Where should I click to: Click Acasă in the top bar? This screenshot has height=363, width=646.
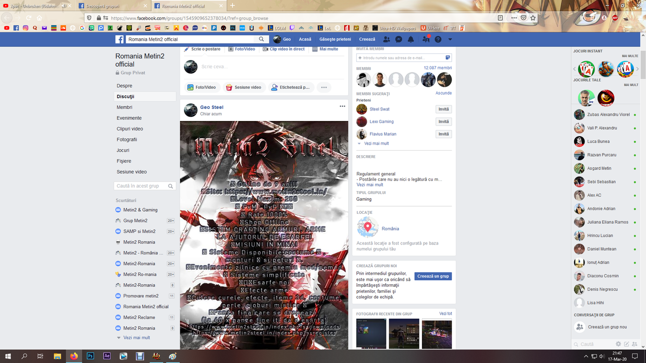click(305, 39)
